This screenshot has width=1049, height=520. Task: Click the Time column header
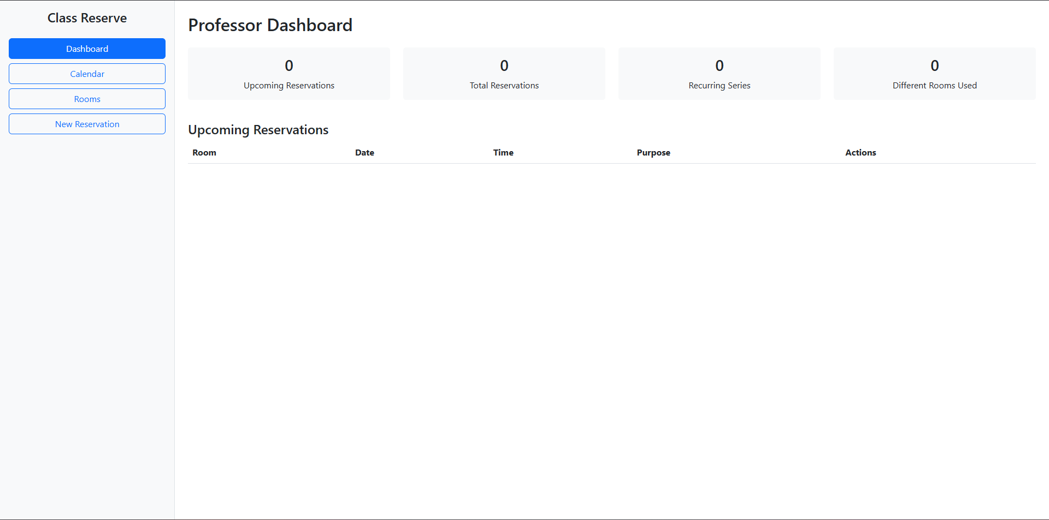[503, 153]
